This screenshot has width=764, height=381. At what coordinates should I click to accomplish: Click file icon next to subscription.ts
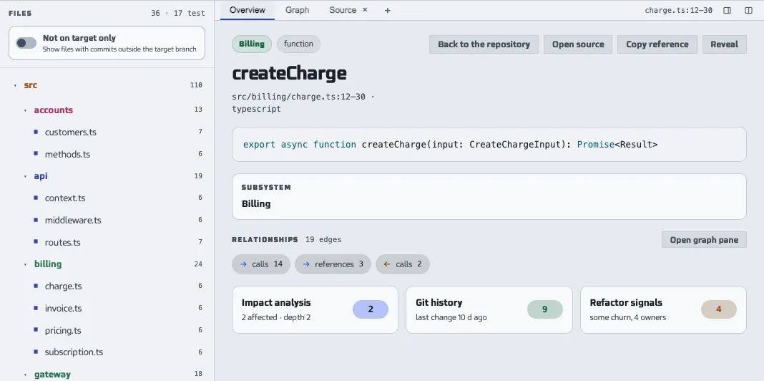pyautogui.click(x=36, y=352)
